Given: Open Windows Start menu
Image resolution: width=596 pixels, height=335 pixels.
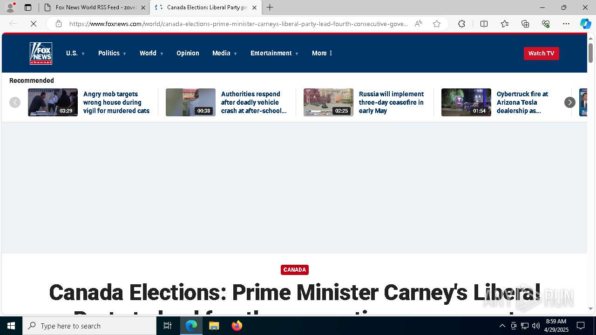Looking at the screenshot, I should (11, 326).
